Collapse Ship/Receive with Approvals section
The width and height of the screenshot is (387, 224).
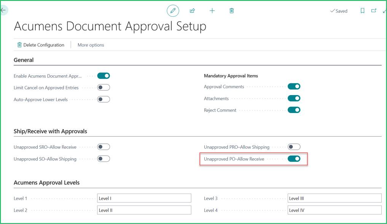pyautogui.click(x=50, y=131)
